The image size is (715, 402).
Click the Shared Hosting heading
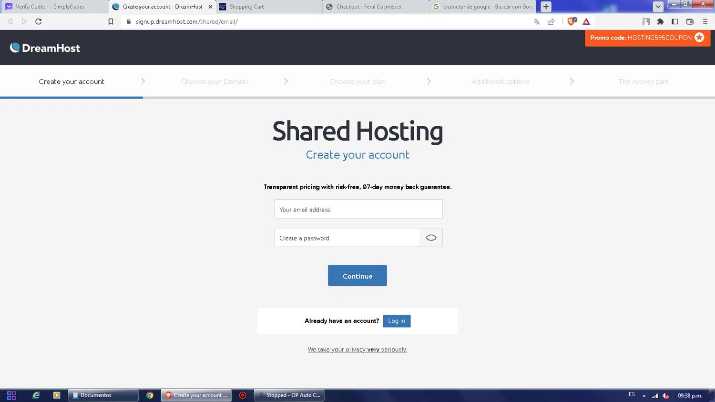(x=357, y=131)
